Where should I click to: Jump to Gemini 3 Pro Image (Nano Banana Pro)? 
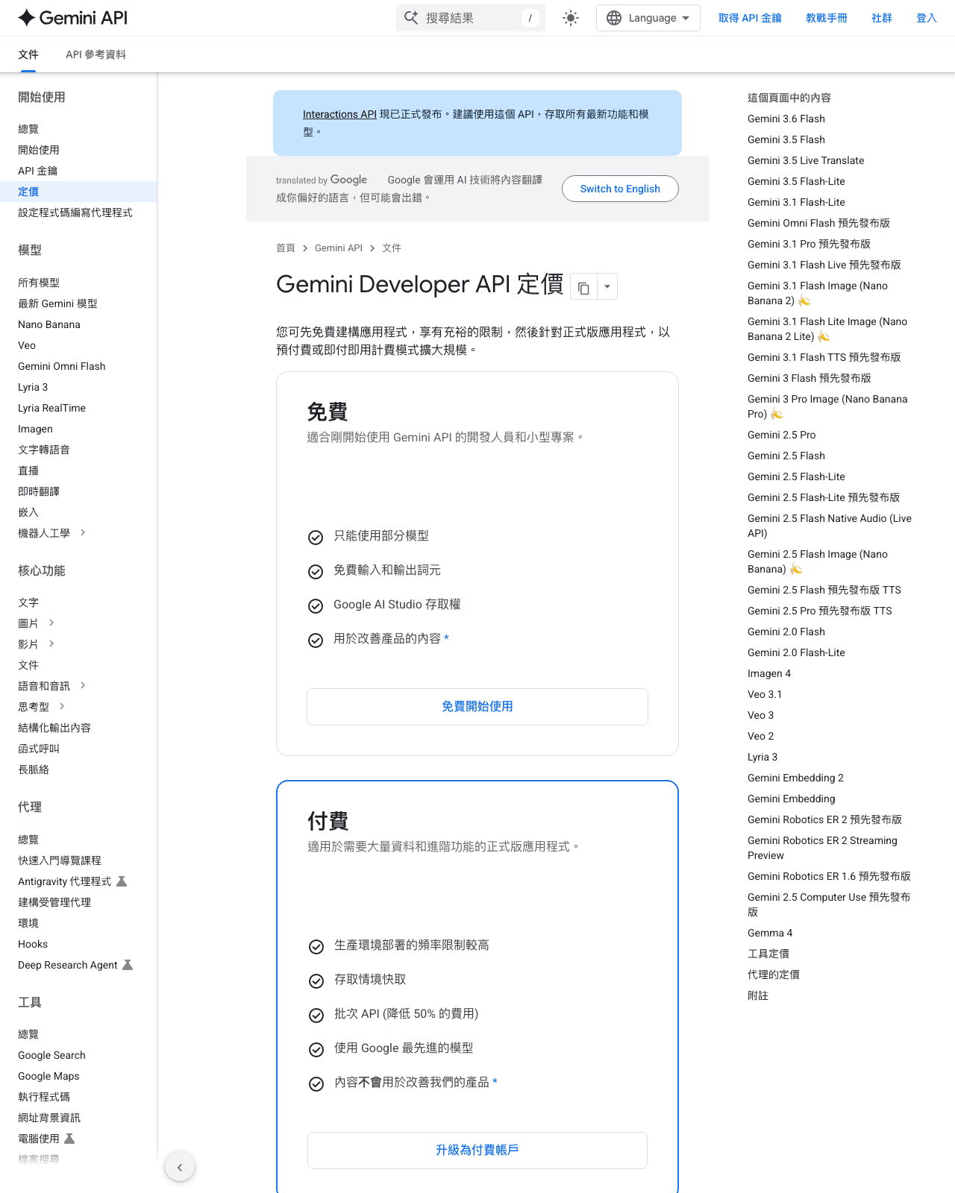tap(827, 406)
